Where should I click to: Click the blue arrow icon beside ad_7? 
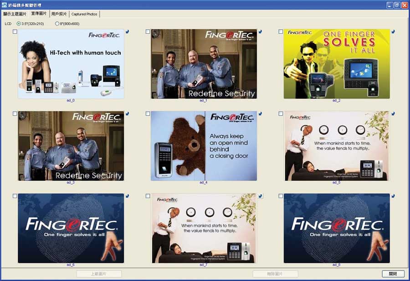pos(261,196)
